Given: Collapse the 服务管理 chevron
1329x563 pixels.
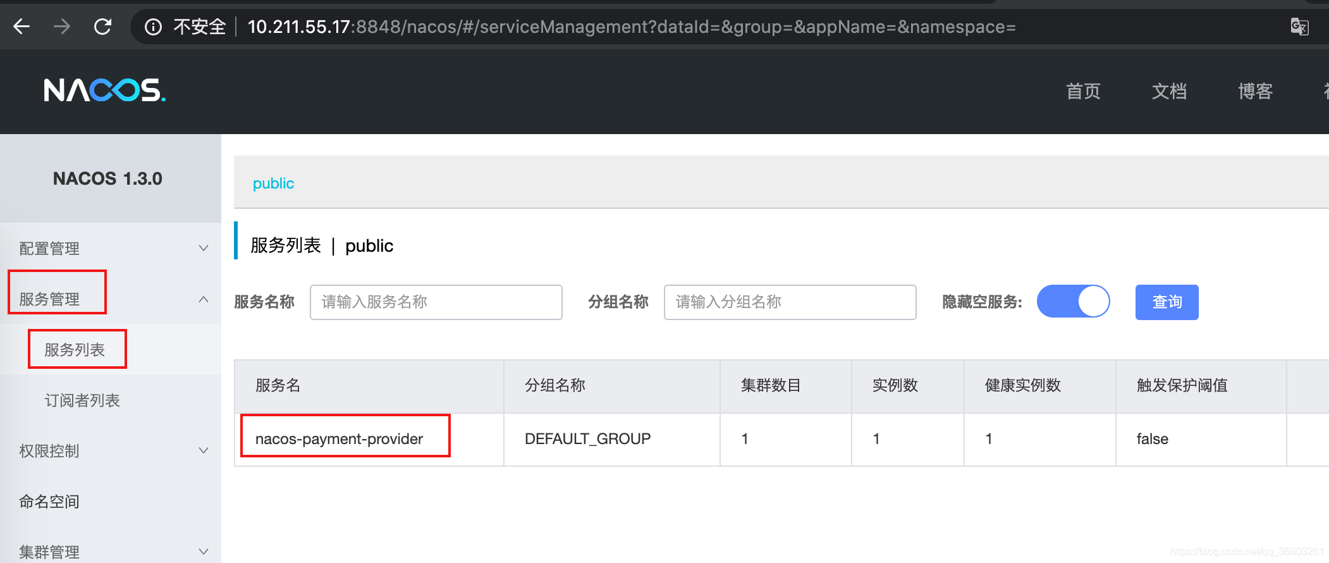Looking at the screenshot, I should (x=204, y=299).
